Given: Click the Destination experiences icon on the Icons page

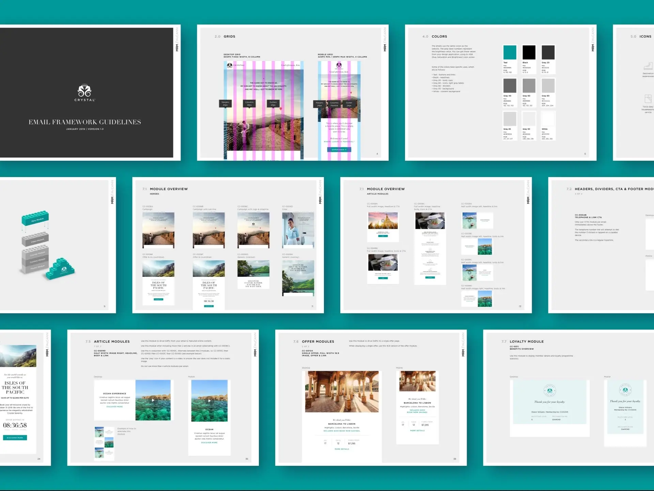Looking at the screenshot, I should point(648,66).
